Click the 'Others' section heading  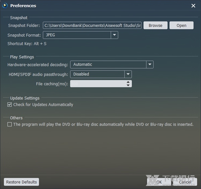16,118
